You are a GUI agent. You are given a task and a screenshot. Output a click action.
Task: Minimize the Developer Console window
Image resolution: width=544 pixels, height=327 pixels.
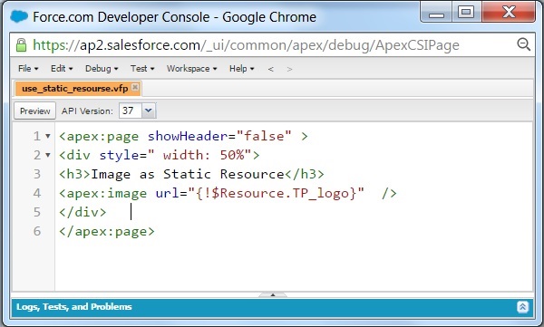pos(436,13)
